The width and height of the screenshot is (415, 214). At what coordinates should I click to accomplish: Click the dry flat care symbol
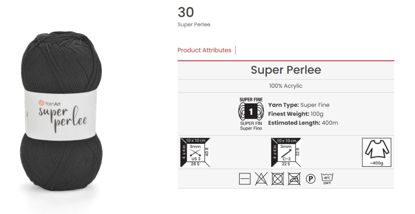(245, 179)
